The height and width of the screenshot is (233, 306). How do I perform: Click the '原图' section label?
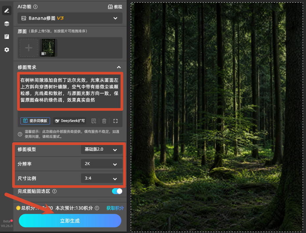[22, 31]
